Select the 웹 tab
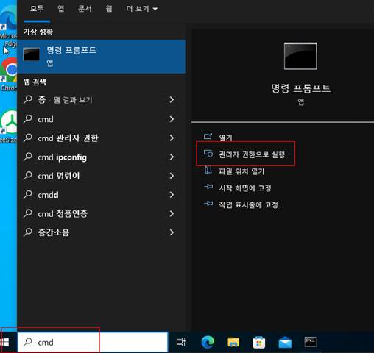Image resolution: width=374 pixels, height=353 pixels. tap(109, 9)
